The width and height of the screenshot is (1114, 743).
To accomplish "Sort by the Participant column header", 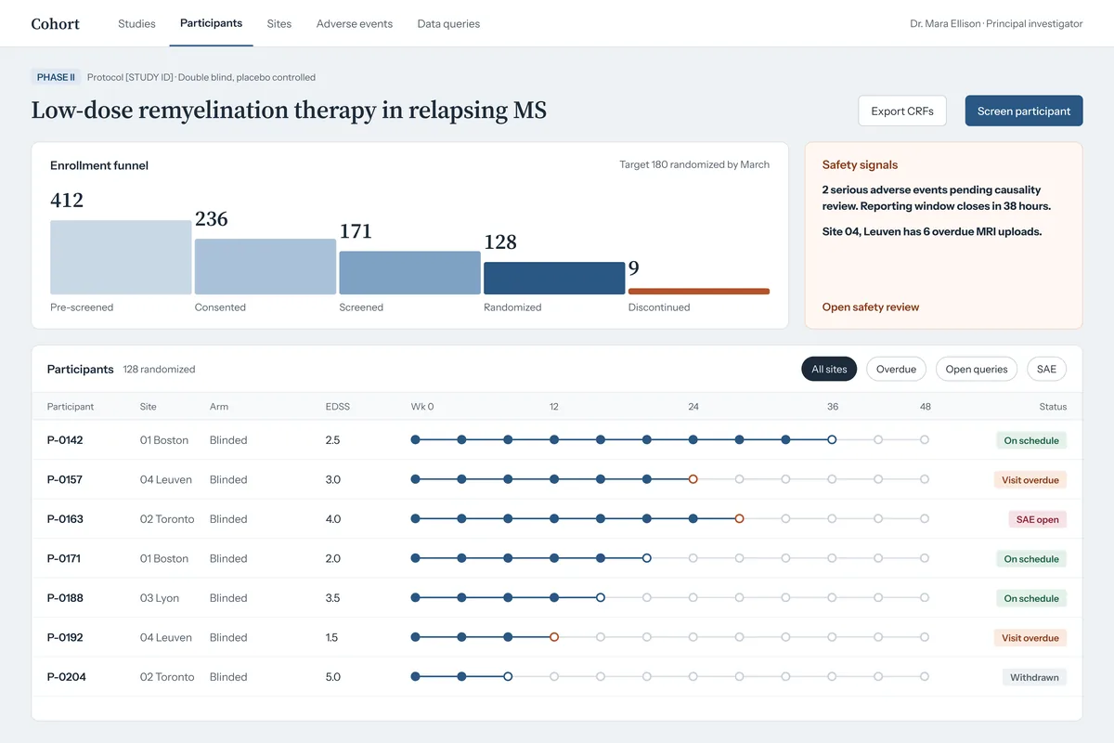I will tap(71, 407).
